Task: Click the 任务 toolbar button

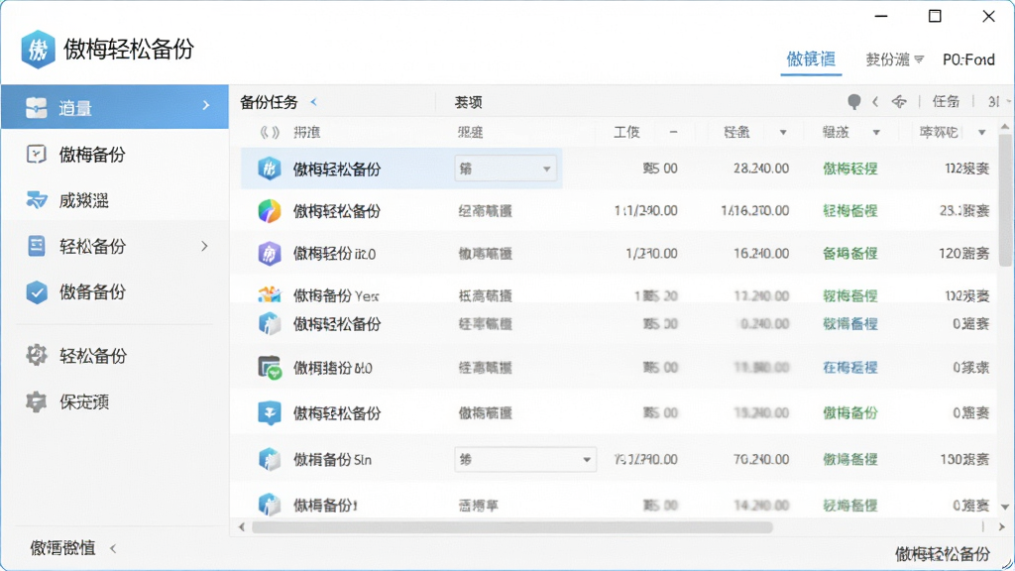Action: click(946, 102)
